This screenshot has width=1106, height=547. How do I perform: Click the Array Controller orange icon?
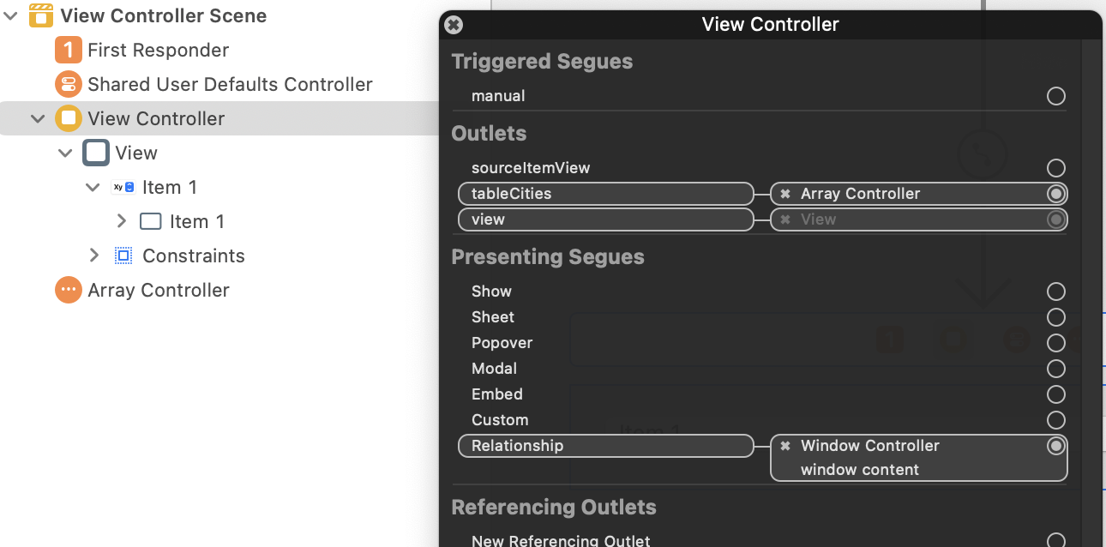69,290
